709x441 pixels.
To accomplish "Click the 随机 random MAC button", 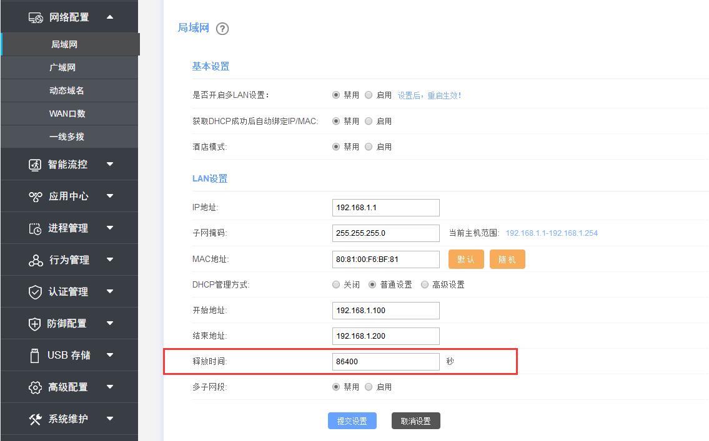I will pos(507,258).
